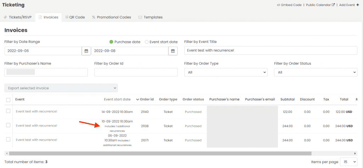The width and height of the screenshot is (363, 168).
Task: Open the calendar picker for start date 2022-09-06
Action: click(x=86, y=51)
